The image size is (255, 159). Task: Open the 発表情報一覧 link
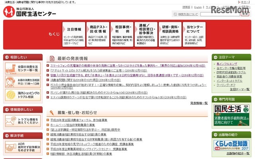[x=199, y=103]
